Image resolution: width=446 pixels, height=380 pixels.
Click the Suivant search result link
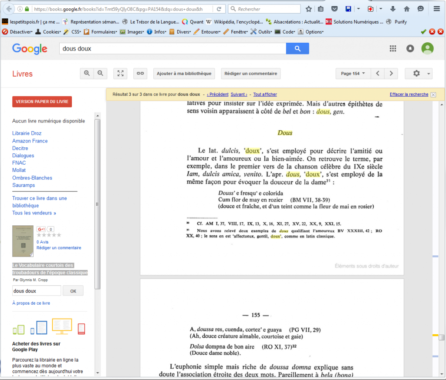coord(239,95)
